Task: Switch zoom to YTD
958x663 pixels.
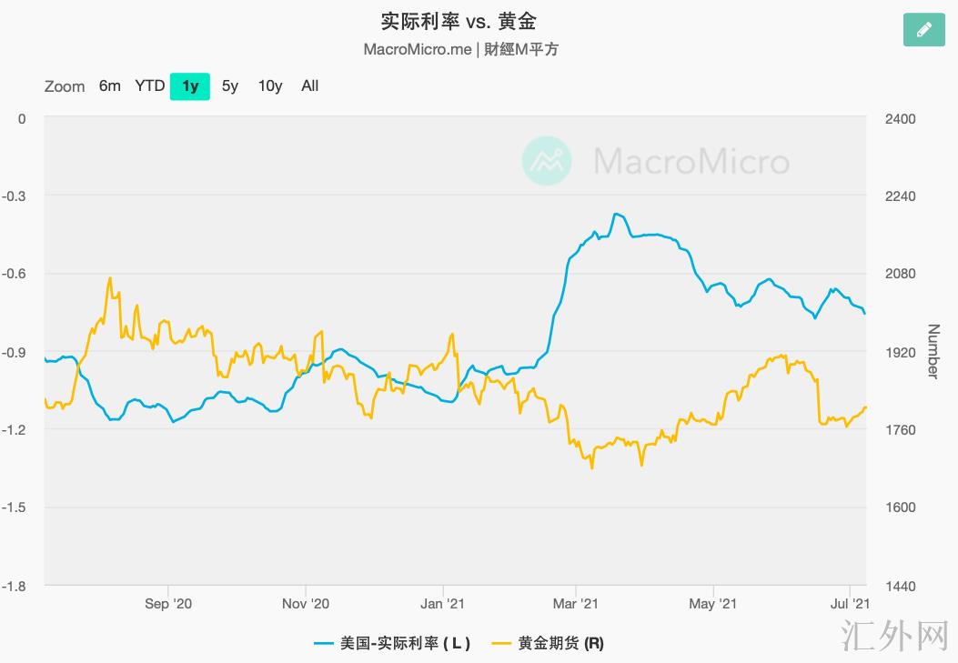Action: point(150,85)
